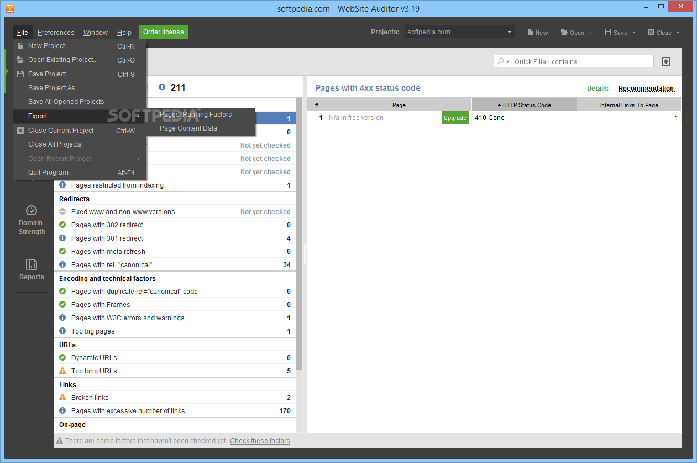Click the Page column header
The width and height of the screenshot is (697, 463).
[399, 105]
